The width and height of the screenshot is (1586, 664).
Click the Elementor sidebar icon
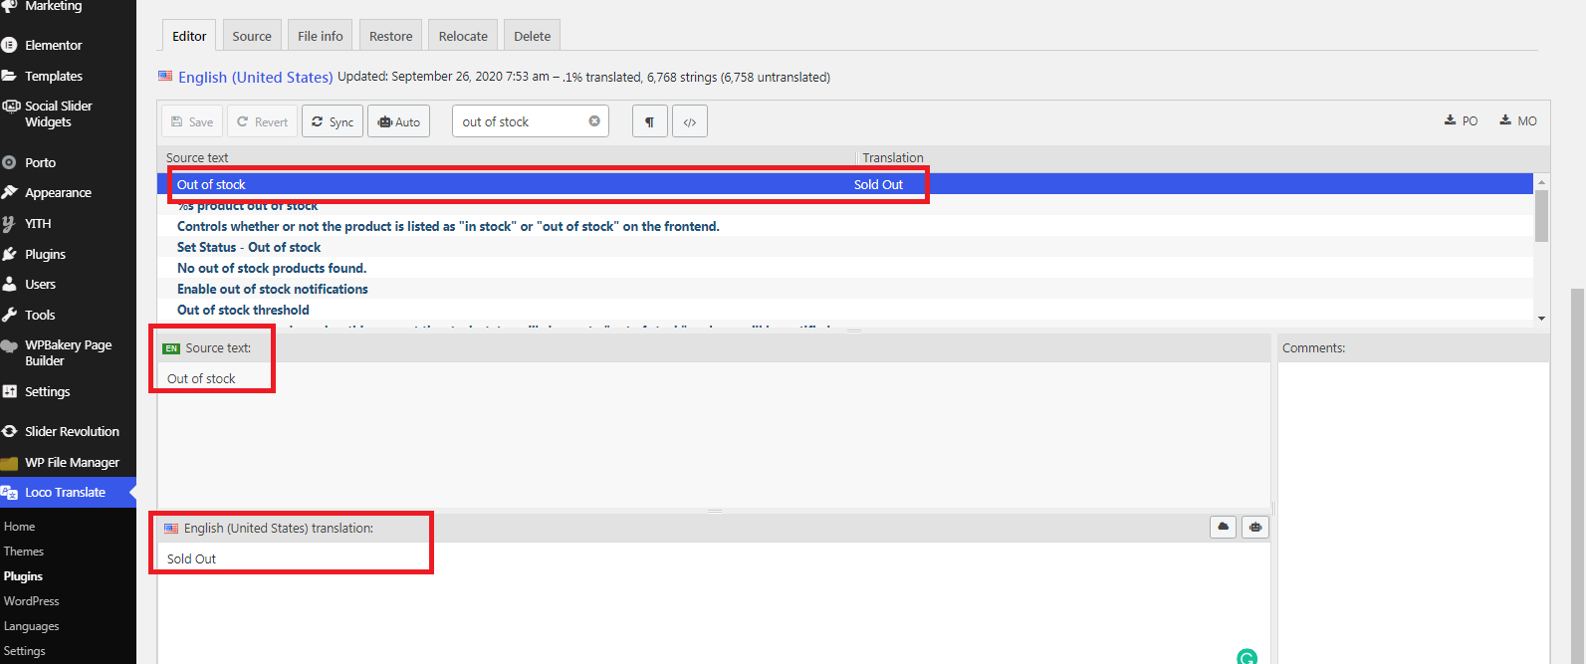9,45
